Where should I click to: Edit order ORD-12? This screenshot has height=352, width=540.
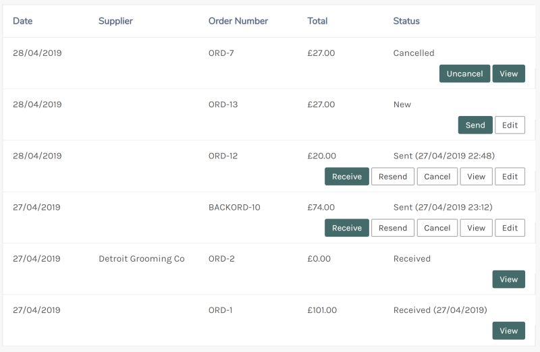pos(510,176)
